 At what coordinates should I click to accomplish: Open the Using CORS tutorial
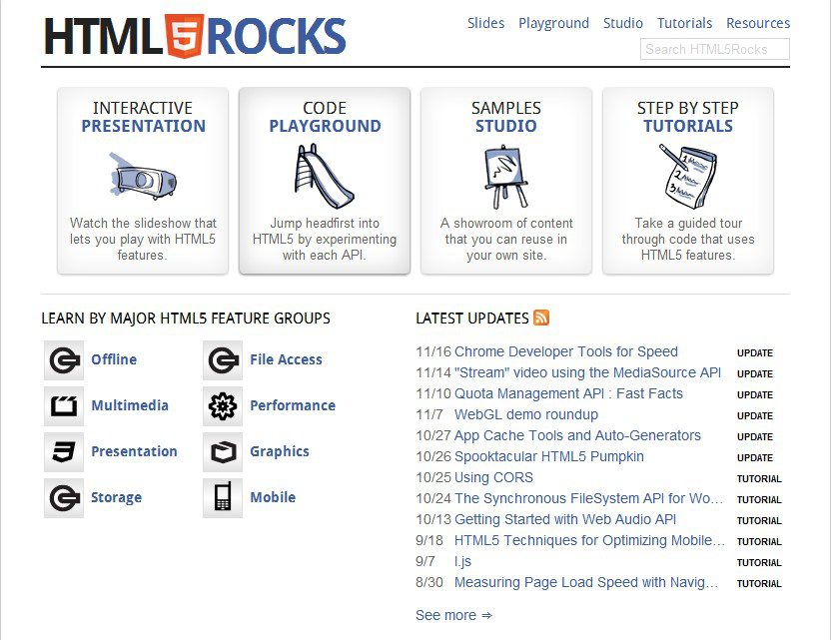494,477
